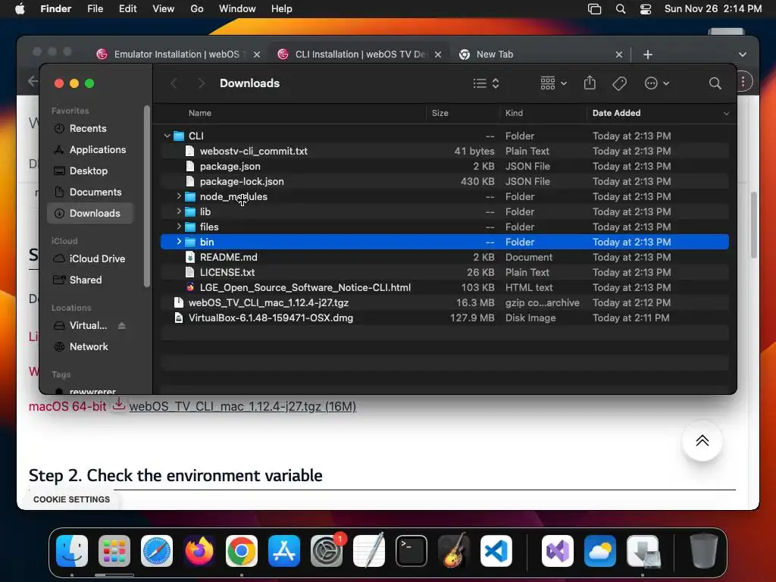This screenshot has width=776, height=582.
Task: Close the New Tab browser tab
Action: click(x=618, y=55)
